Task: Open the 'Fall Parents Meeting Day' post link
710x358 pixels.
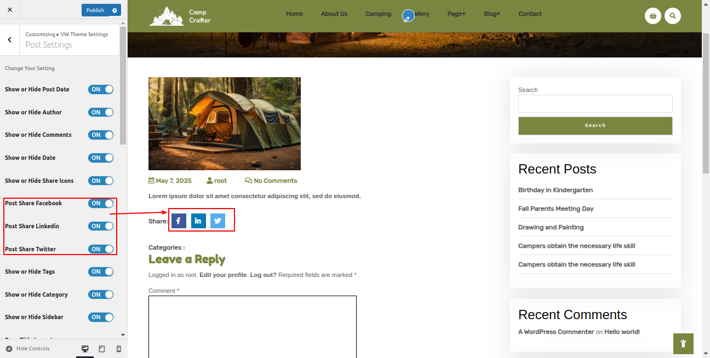Action: (x=556, y=209)
